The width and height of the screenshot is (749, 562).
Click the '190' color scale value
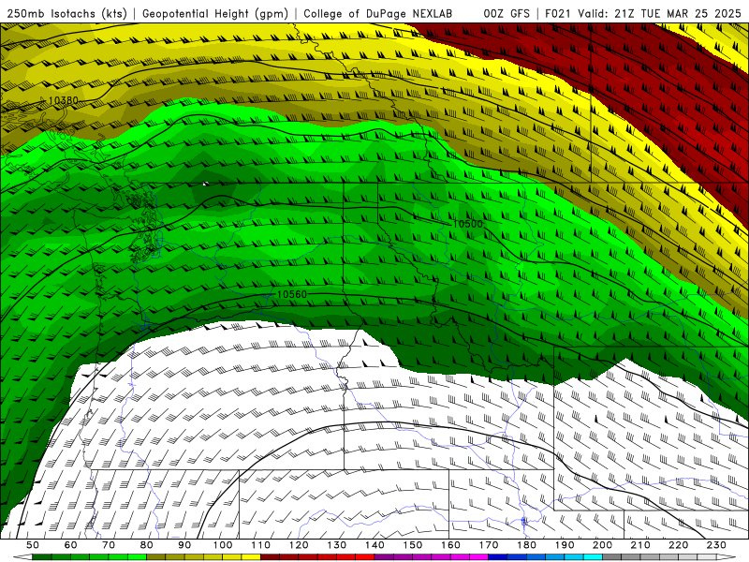point(565,545)
